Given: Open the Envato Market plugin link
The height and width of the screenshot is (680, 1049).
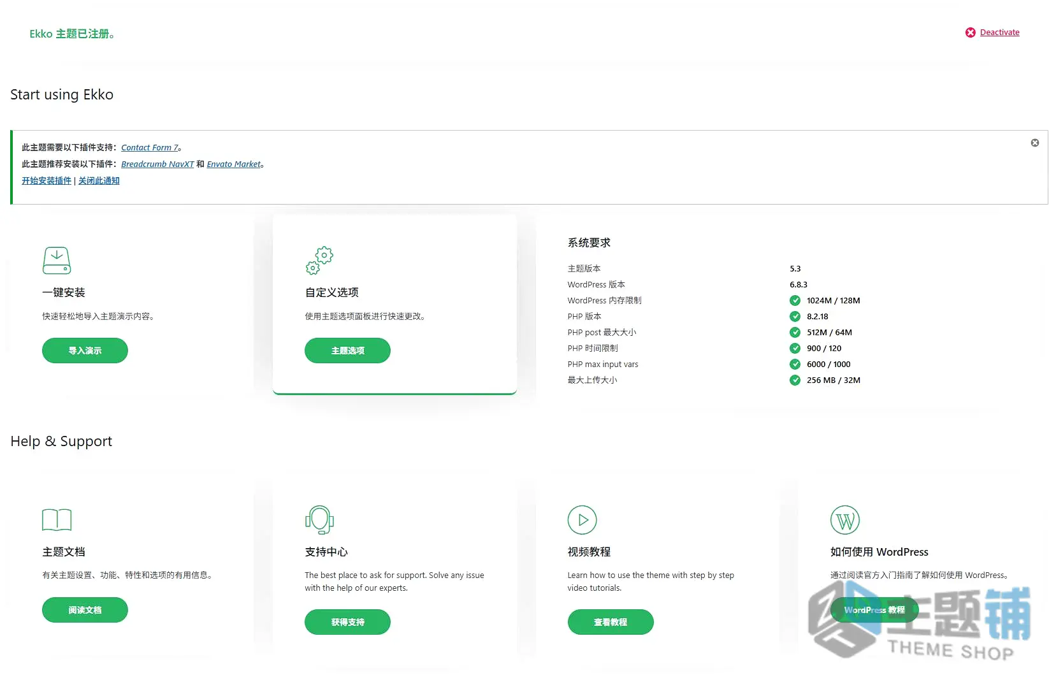Looking at the screenshot, I should click(234, 164).
